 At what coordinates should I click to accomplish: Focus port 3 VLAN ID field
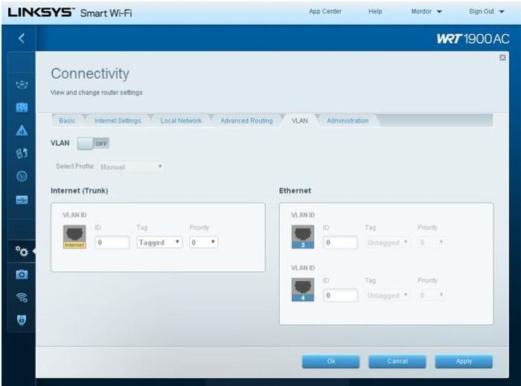(x=340, y=242)
